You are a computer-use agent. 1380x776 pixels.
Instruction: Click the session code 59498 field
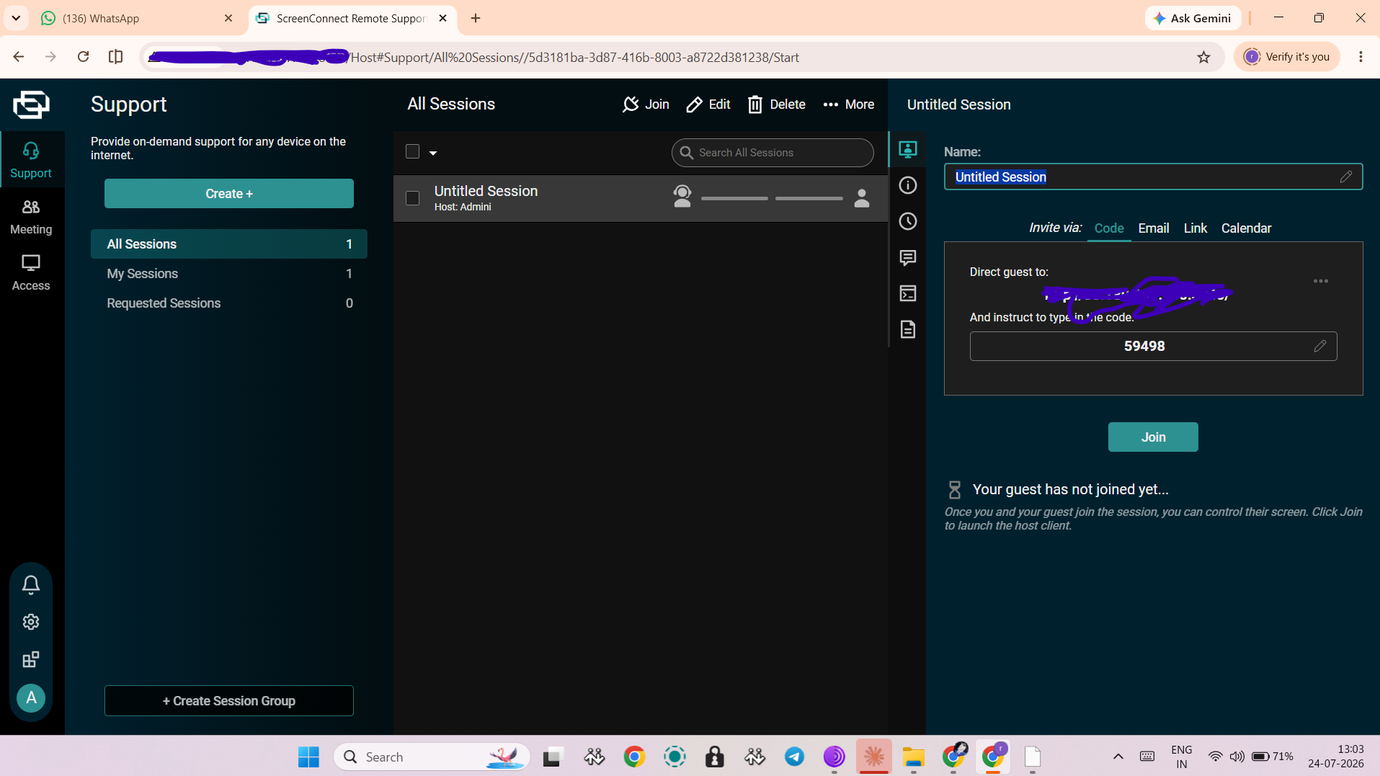1153,346
